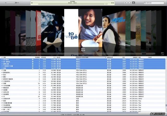Uncheck the track lasting 5:21
Image resolution: width=167 pixels, height=116 pixels.
(2, 64)
